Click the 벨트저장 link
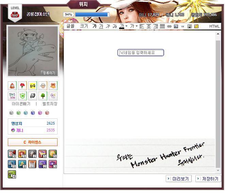The height and width of the screenshot is (193, 225). (x=50, y=104)
